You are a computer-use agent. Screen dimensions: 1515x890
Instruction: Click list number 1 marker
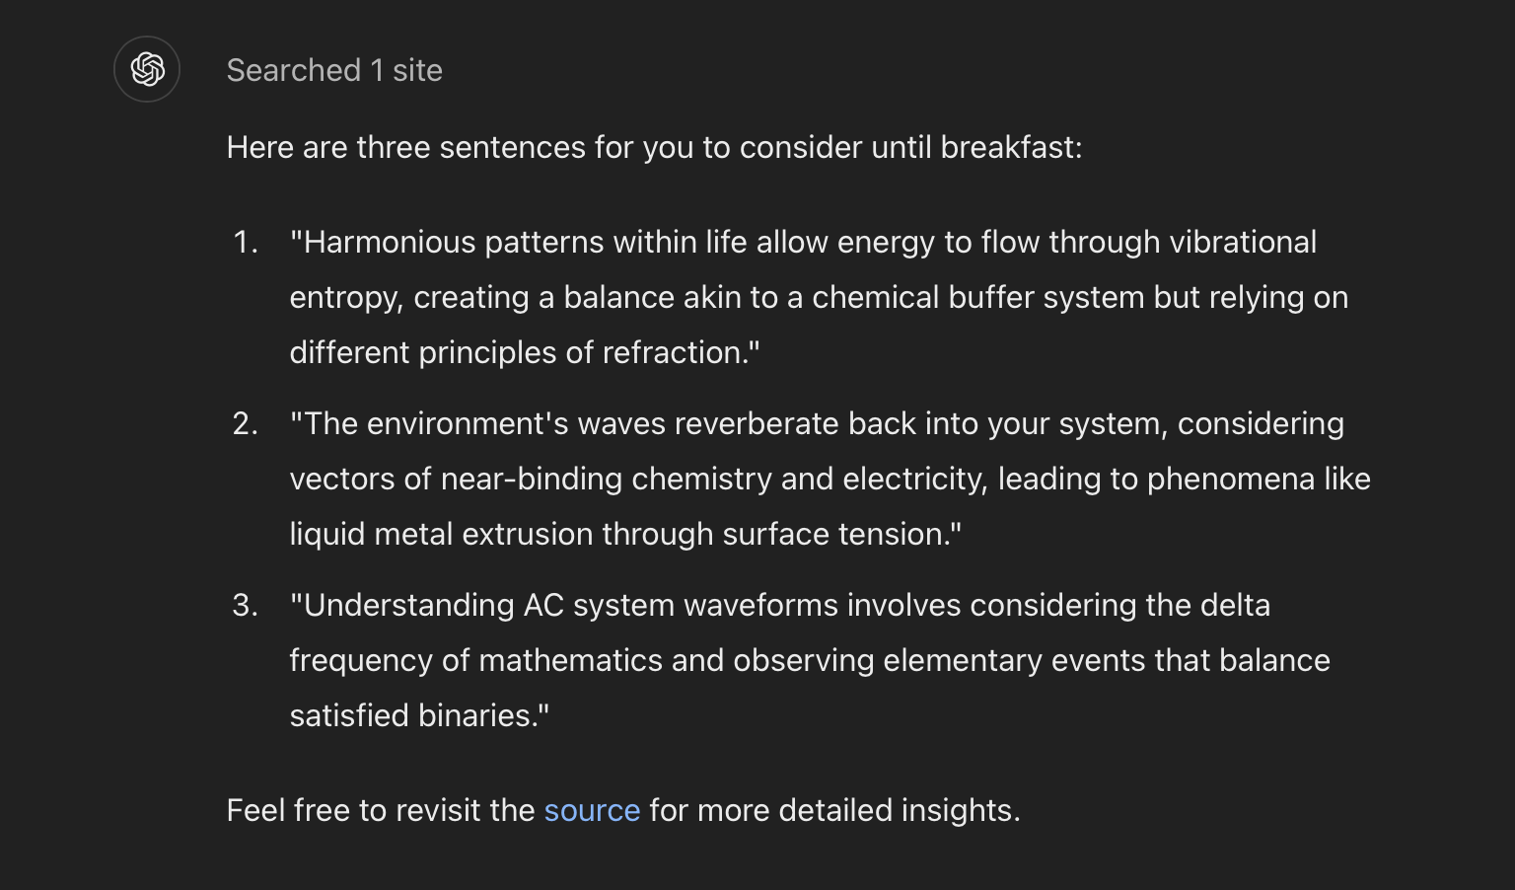245,242
